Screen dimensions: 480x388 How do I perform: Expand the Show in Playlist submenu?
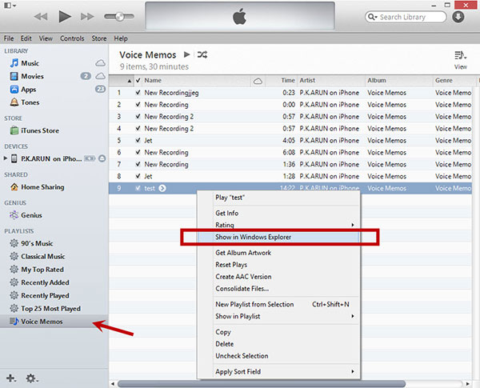pos(278,316)
